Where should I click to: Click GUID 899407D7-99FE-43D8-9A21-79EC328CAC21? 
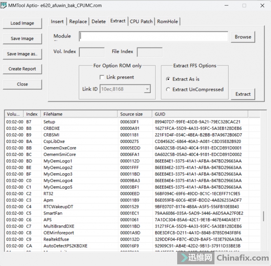pos(197,122)
